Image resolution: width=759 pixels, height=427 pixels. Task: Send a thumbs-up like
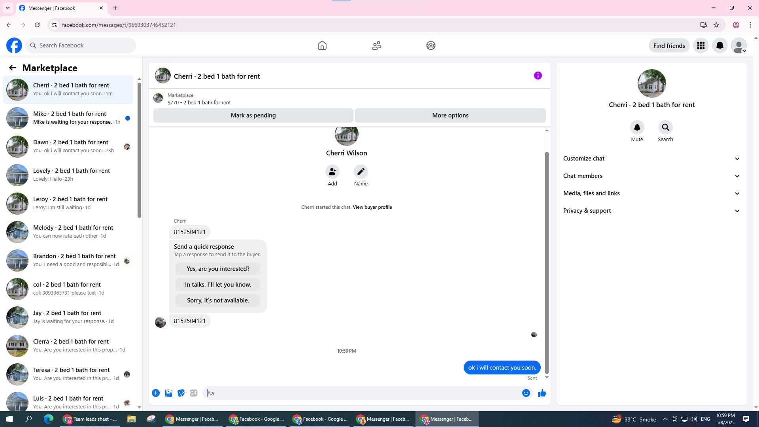[x=542, y=393]
